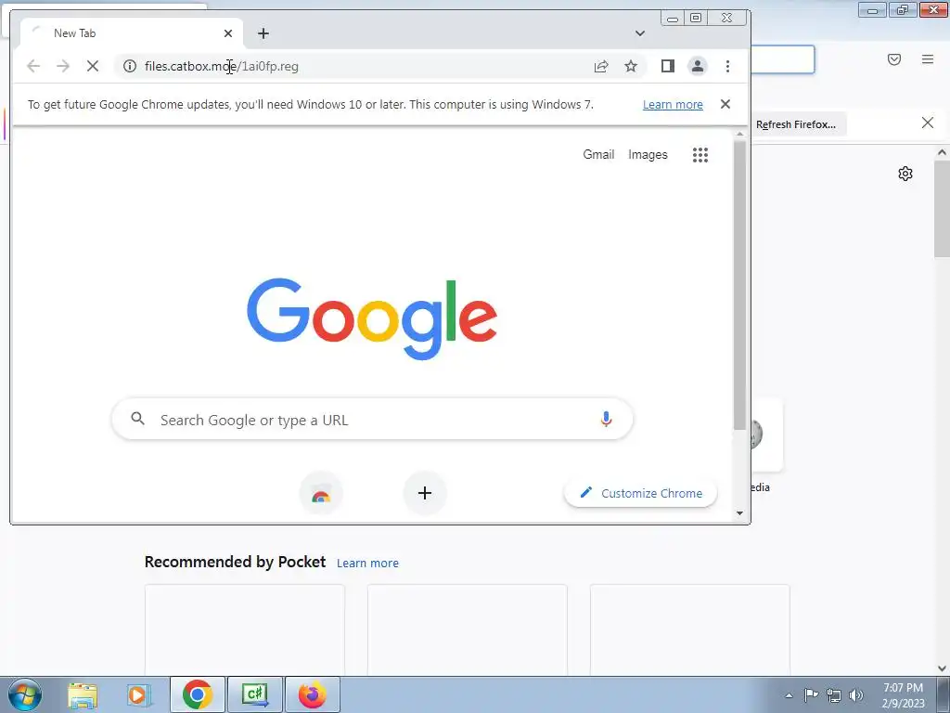Open volume speaker tray icon
Screen dimensions: 950x713
pos(856,695)
